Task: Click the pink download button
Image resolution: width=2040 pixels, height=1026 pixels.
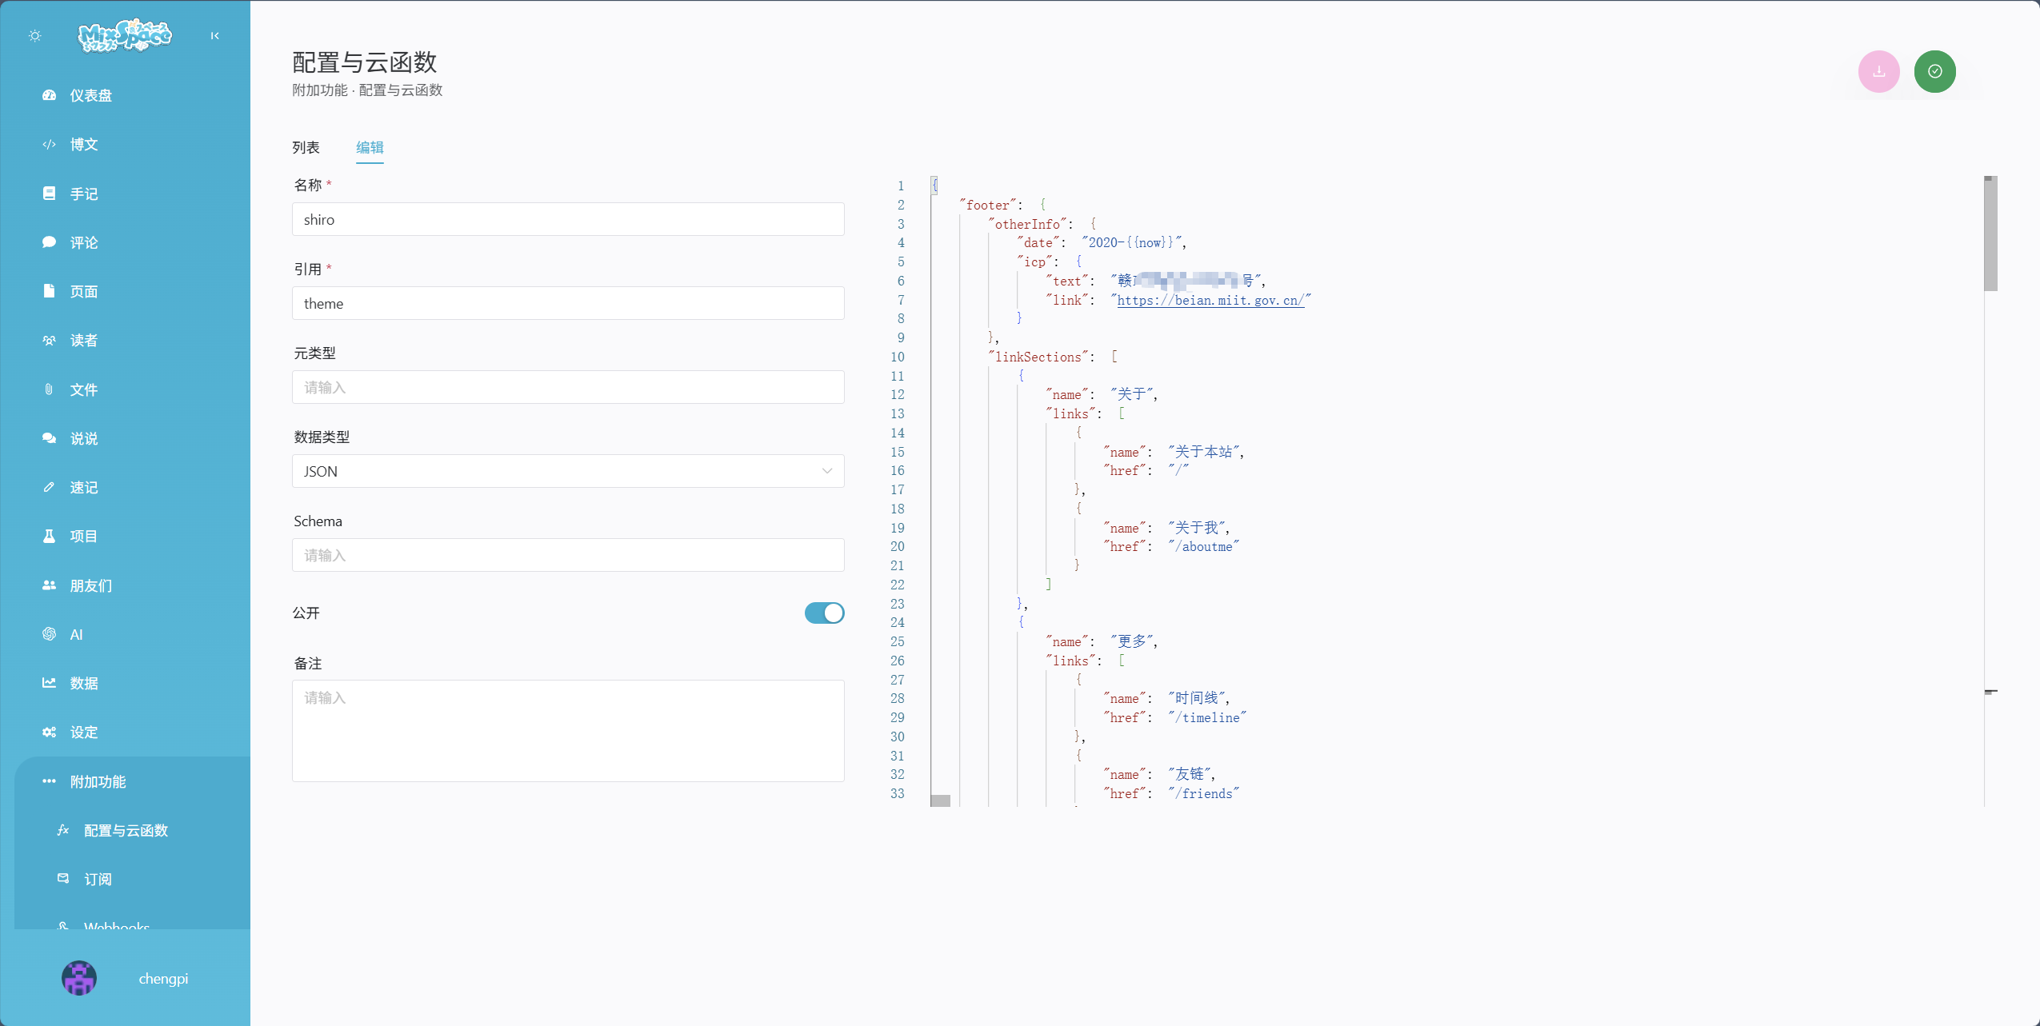Action: click(x=1878, y=71)
